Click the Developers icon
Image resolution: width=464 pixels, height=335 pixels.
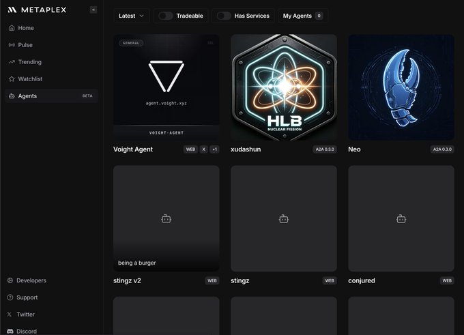[x=10, y=280]
